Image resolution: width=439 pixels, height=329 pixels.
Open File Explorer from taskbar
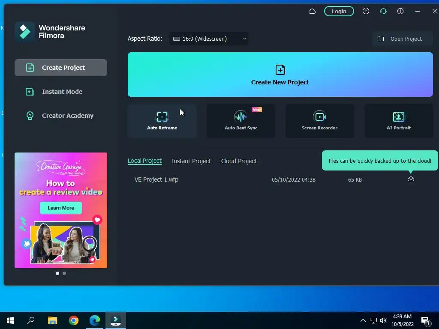[52, 320]
